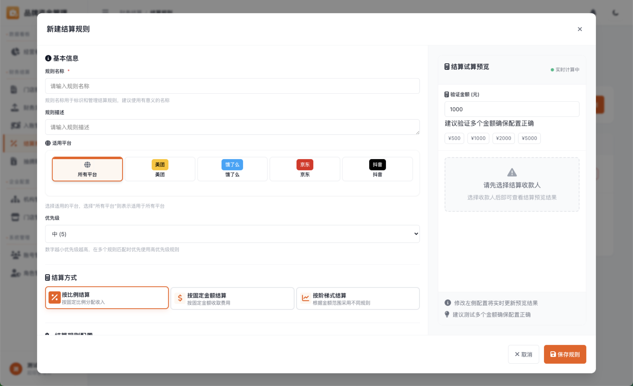Click the red 京东 platform badge
The height and width of the screenshot is (386, 633).
(x=305, y=165)
